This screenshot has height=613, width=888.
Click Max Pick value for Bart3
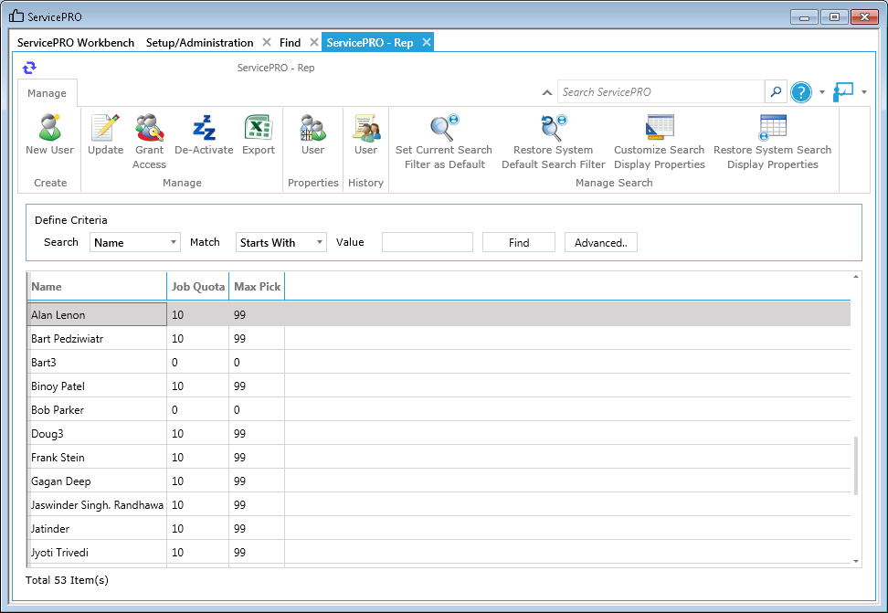[x=237, y=362]
